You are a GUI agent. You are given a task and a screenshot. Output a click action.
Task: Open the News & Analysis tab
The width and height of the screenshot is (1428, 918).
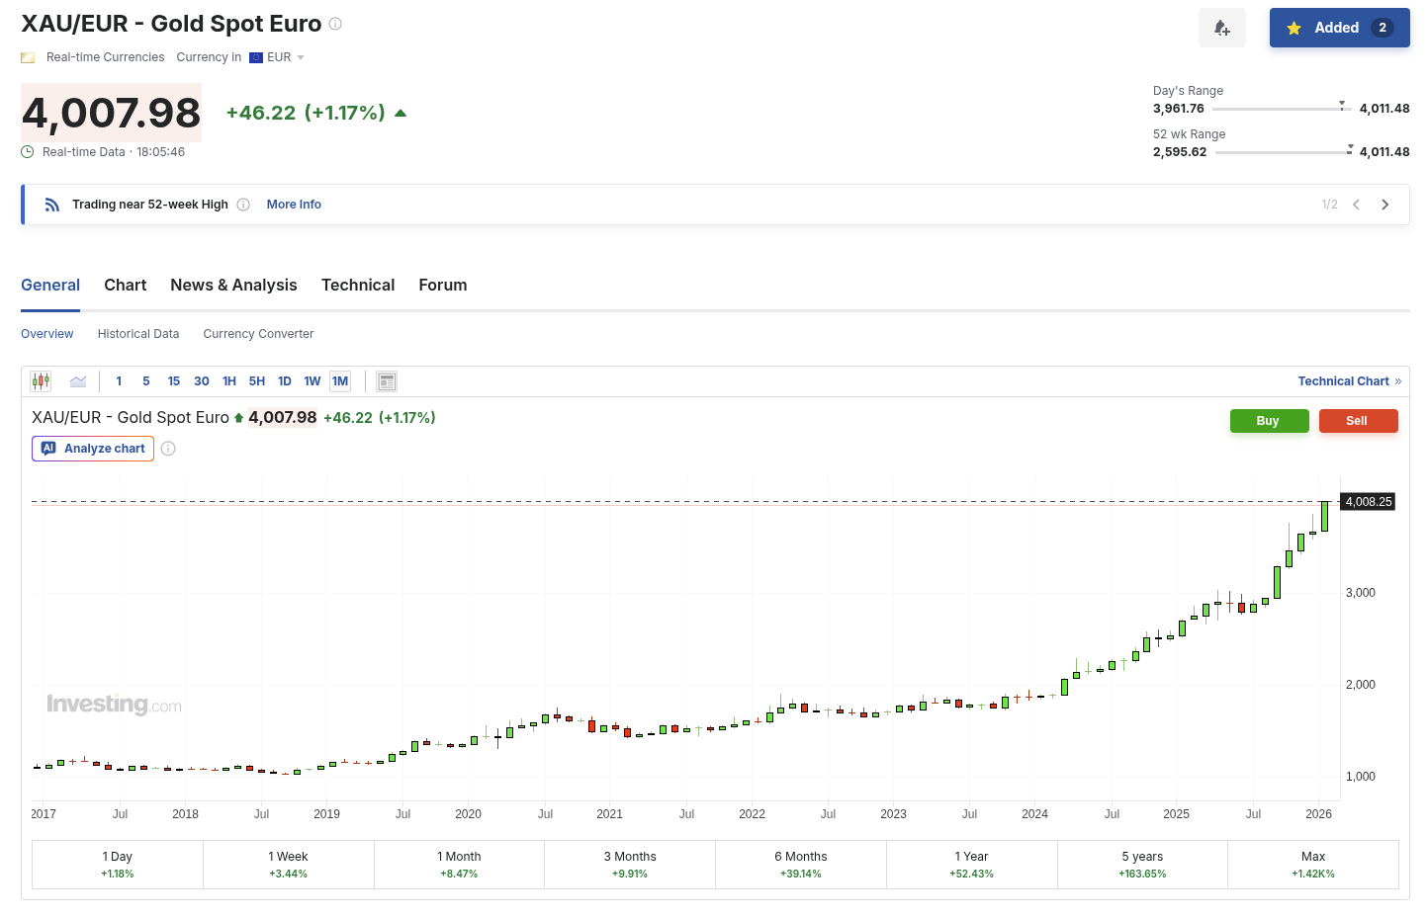point(233,285)
